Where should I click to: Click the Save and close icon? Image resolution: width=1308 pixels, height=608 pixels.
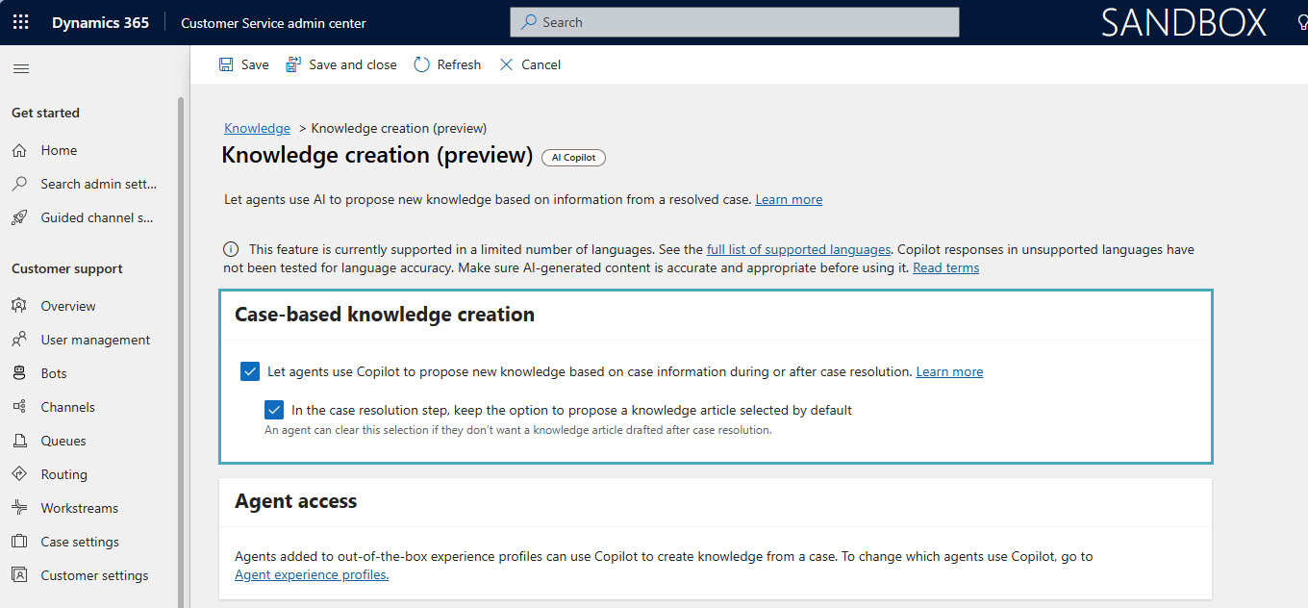tap(292, 64)
